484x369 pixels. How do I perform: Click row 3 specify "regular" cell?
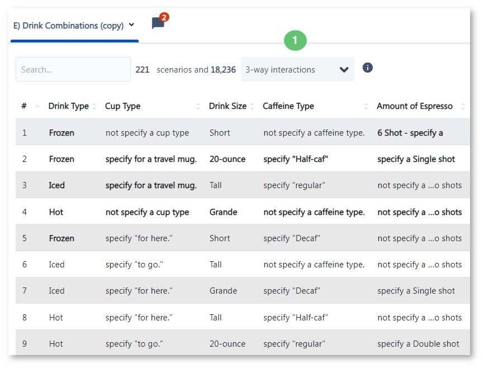[x=294, y=185]
